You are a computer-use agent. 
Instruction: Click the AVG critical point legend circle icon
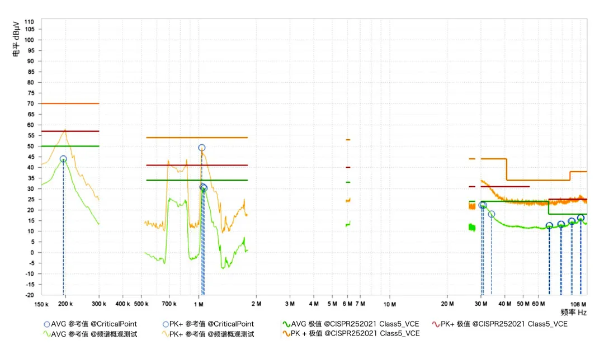(46, 324)
